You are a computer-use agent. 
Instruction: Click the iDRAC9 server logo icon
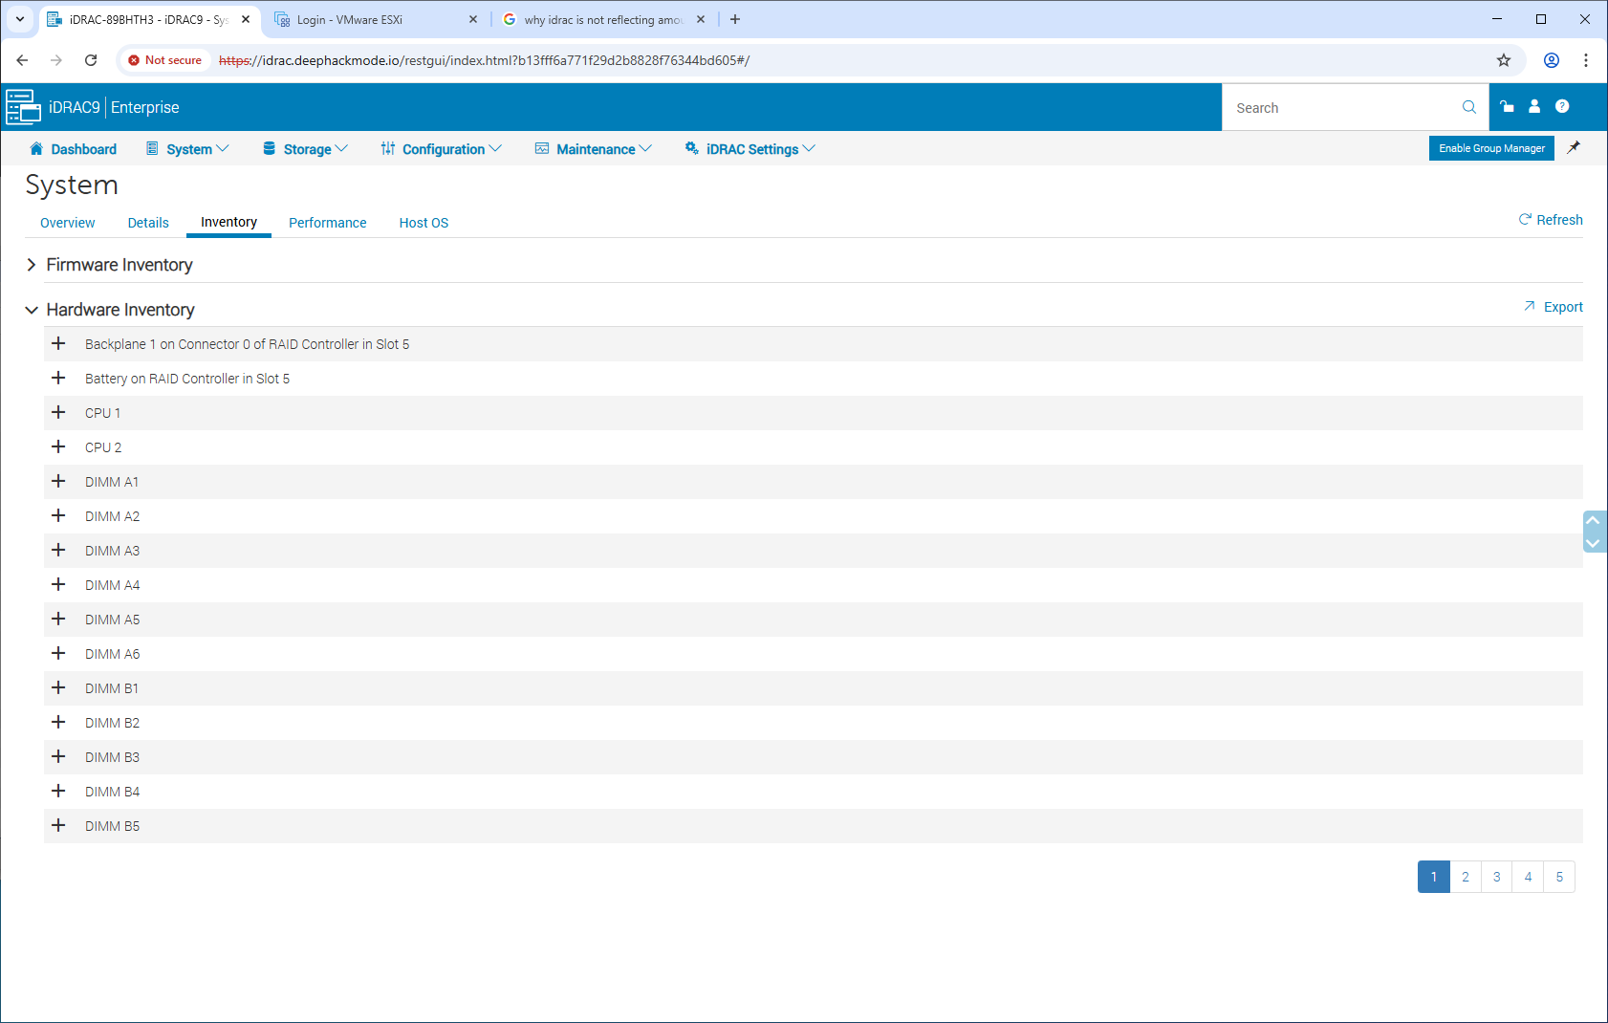coord(23,107)
